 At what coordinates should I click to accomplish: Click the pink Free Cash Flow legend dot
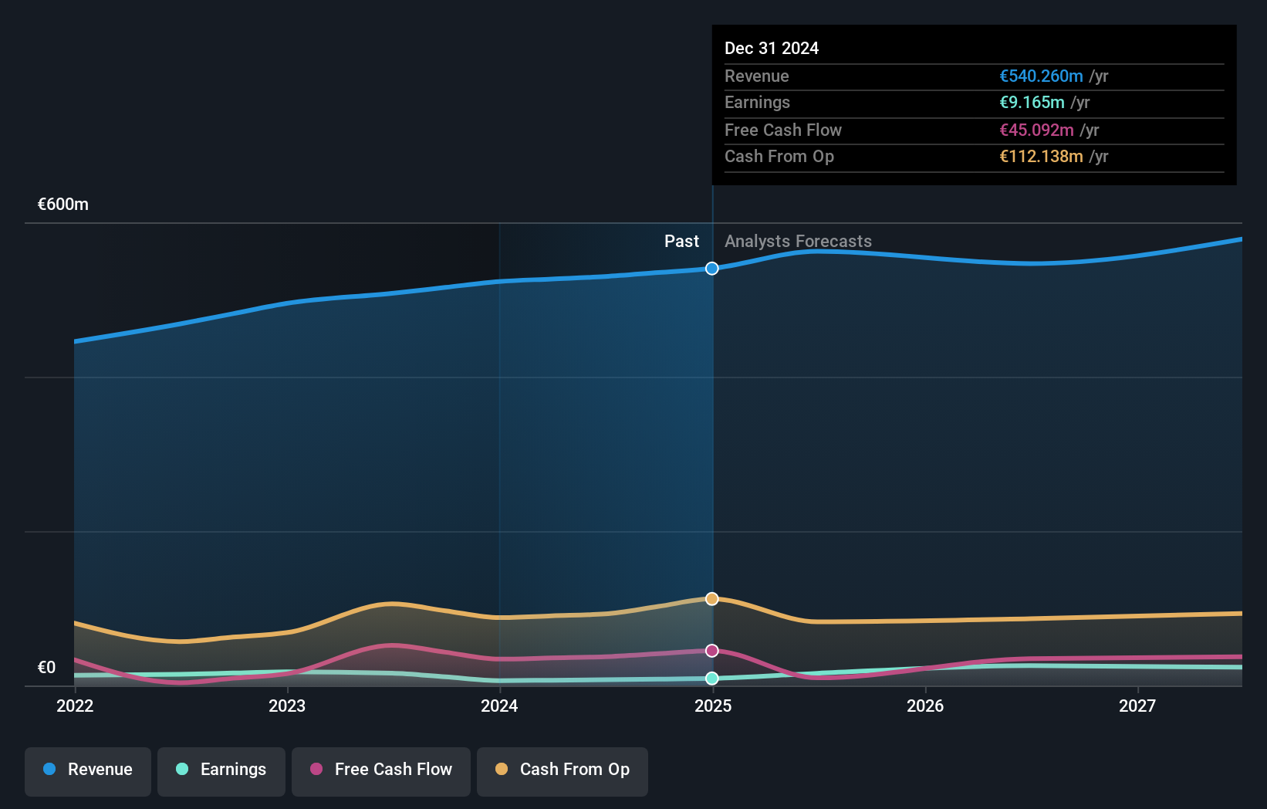point(316,770)
